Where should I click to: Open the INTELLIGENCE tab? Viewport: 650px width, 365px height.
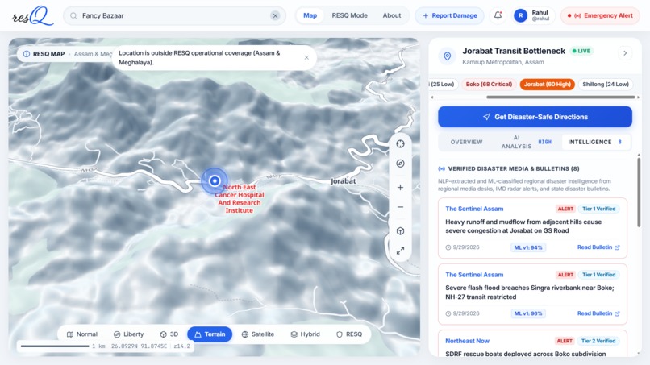click(x=595, y=142)
